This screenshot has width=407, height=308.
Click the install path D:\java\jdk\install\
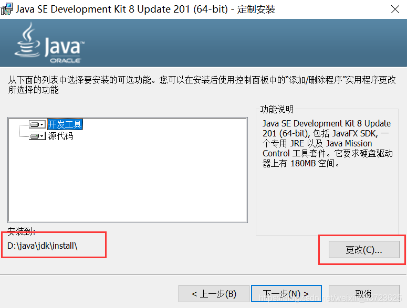tap(43, 246)
